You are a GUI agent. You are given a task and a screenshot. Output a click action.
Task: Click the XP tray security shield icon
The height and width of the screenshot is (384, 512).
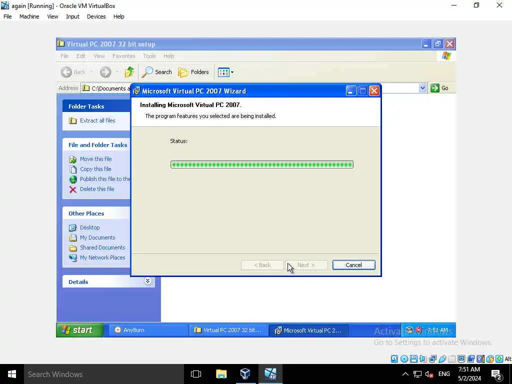click(419, 330)
